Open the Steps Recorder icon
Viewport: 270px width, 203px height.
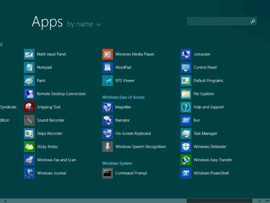[29, 133]
